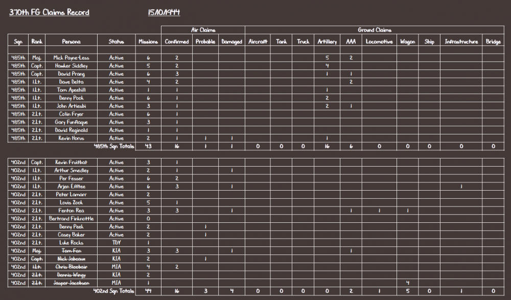Screen dimensions: 511x300
Task: Select the 402nd Sqn Totals label
Action: (113, 291)
